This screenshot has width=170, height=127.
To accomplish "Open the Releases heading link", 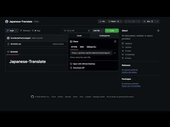I will click(x=126, y=65).
